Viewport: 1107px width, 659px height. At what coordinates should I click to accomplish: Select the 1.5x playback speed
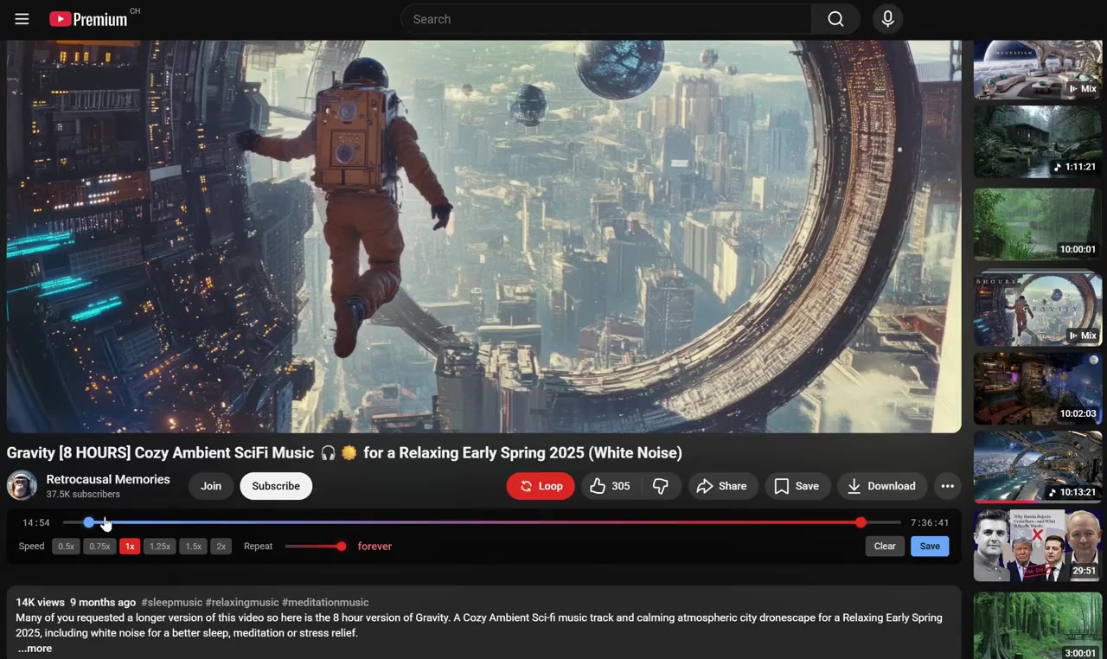pyautogui.click(x=193, y=546)
